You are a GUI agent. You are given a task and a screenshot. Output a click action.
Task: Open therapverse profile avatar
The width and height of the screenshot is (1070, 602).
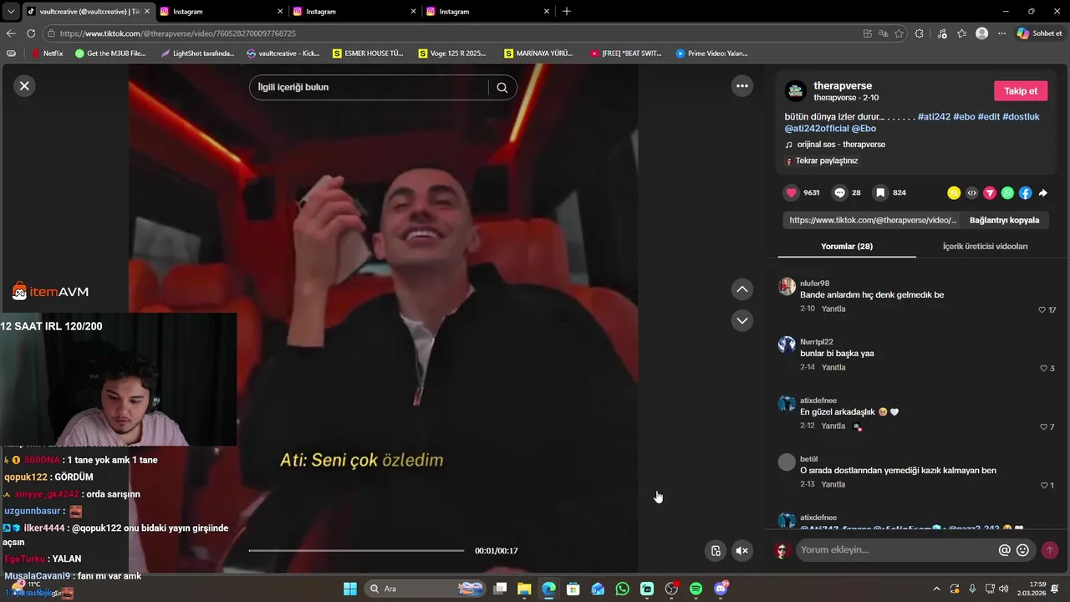tap(796, 91)
